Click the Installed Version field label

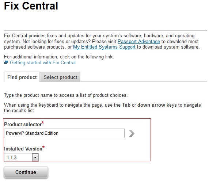pyautogui.click(x=23, y=149)
